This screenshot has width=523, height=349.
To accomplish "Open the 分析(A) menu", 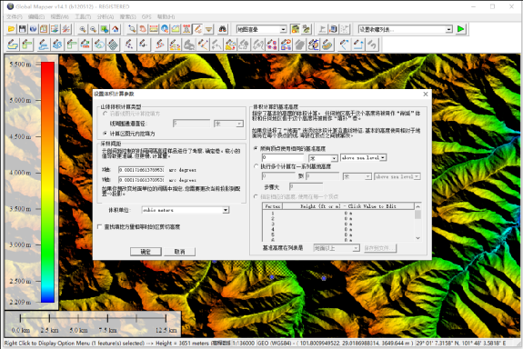I will point(106,16).
